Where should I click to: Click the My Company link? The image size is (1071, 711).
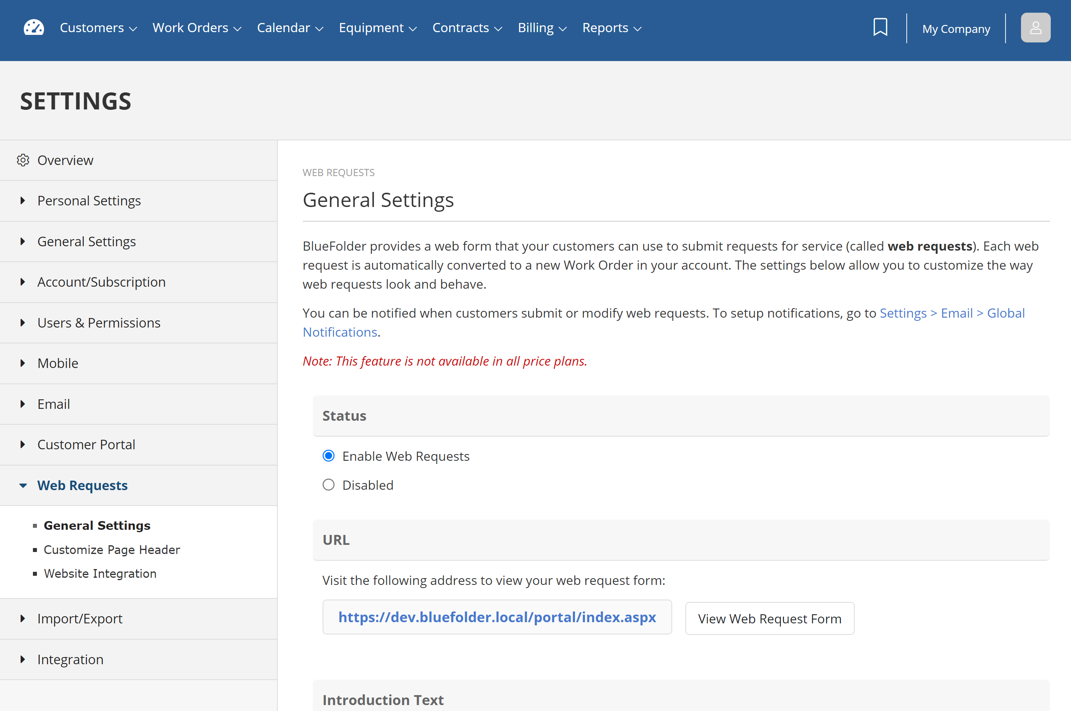point(956,29)
